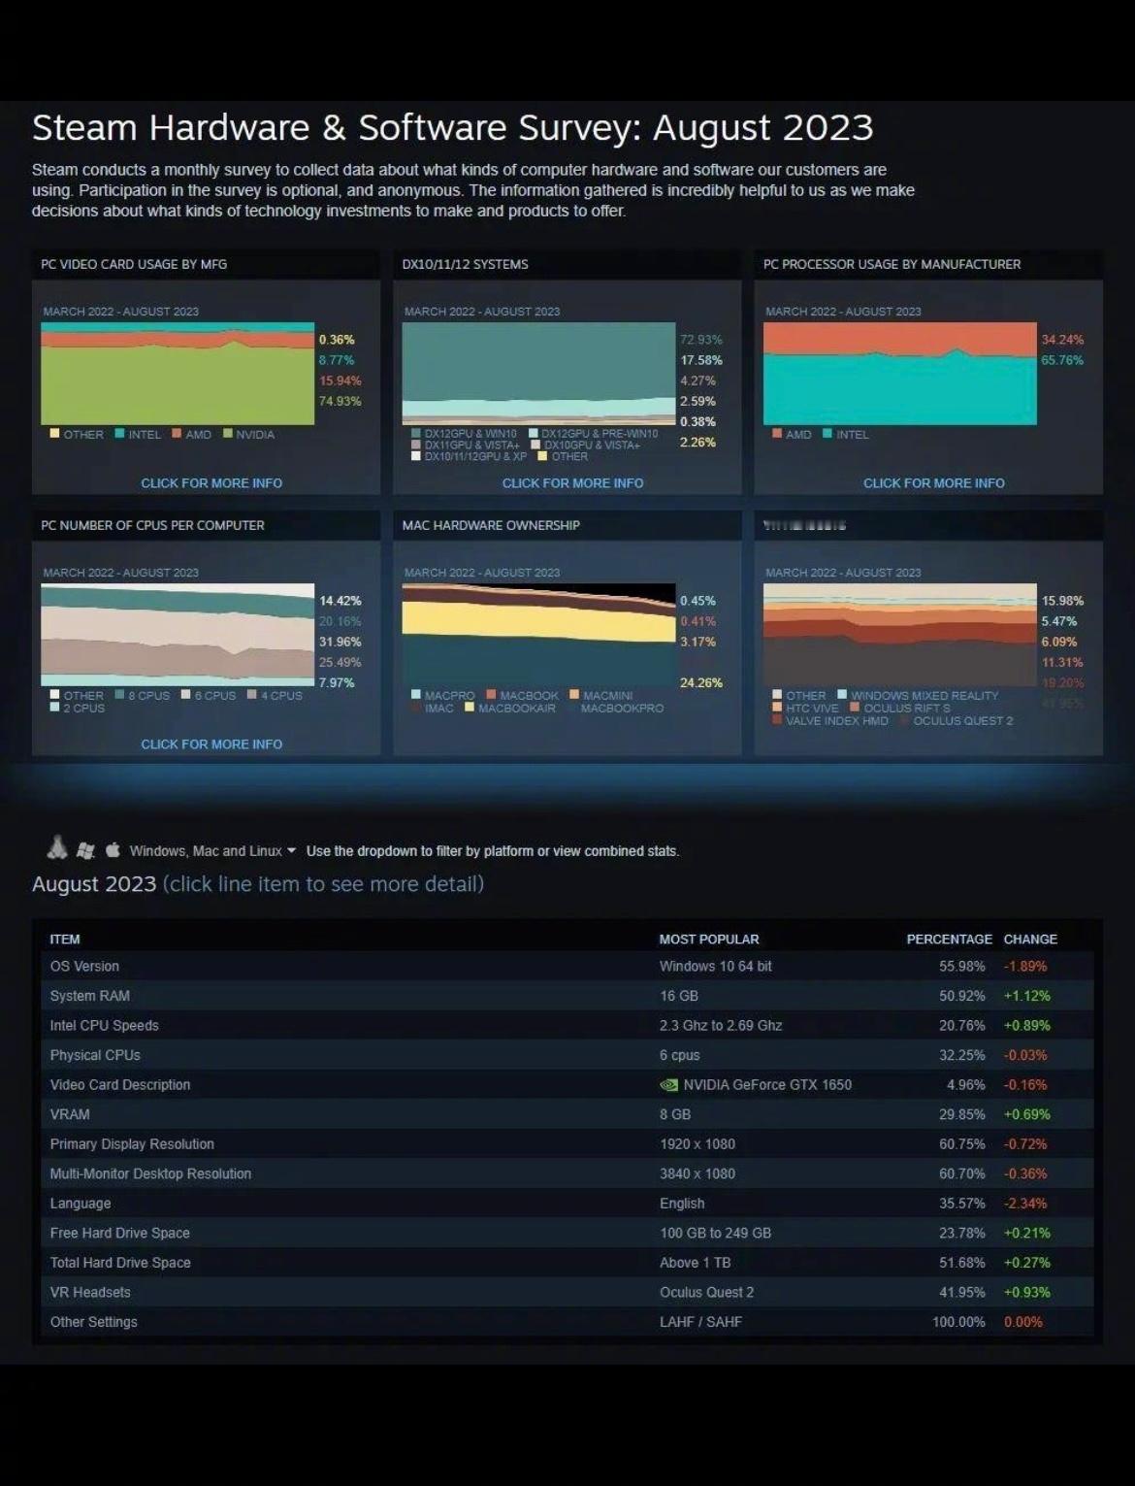
Task: Click the 24.26% Mac hardware value
Action: (x=701, y=683)
